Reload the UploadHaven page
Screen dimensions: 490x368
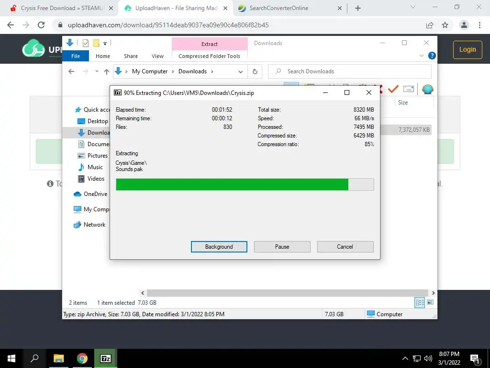tap(41, 25)
